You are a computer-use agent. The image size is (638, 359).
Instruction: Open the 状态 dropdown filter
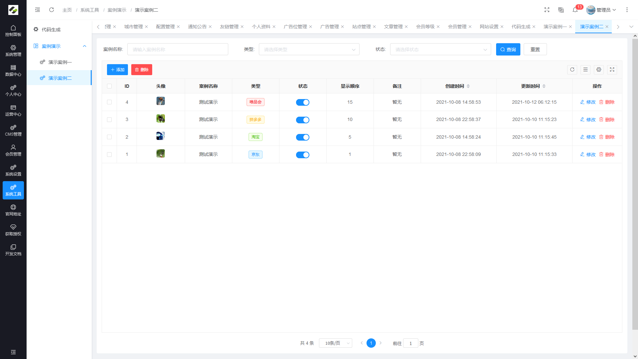pos(440,50)
